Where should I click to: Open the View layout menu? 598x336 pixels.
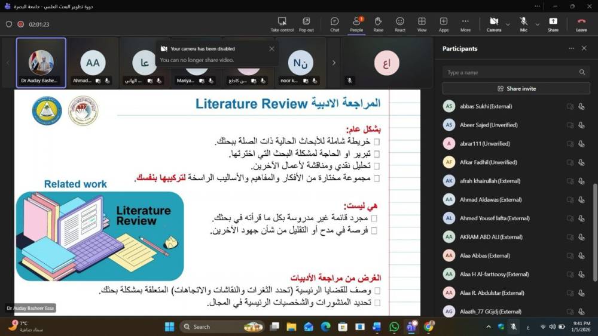click(422, 24)
